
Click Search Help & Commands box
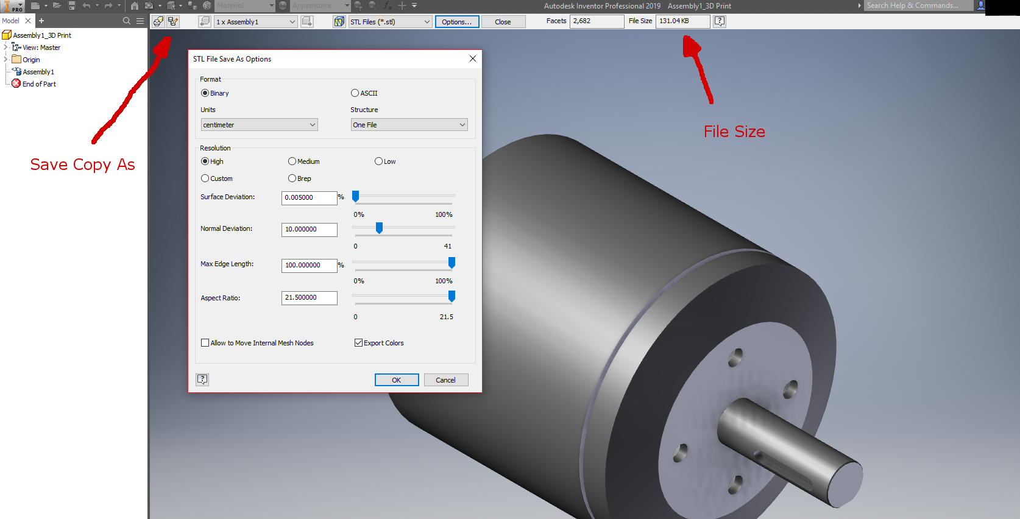click(918, 5)
